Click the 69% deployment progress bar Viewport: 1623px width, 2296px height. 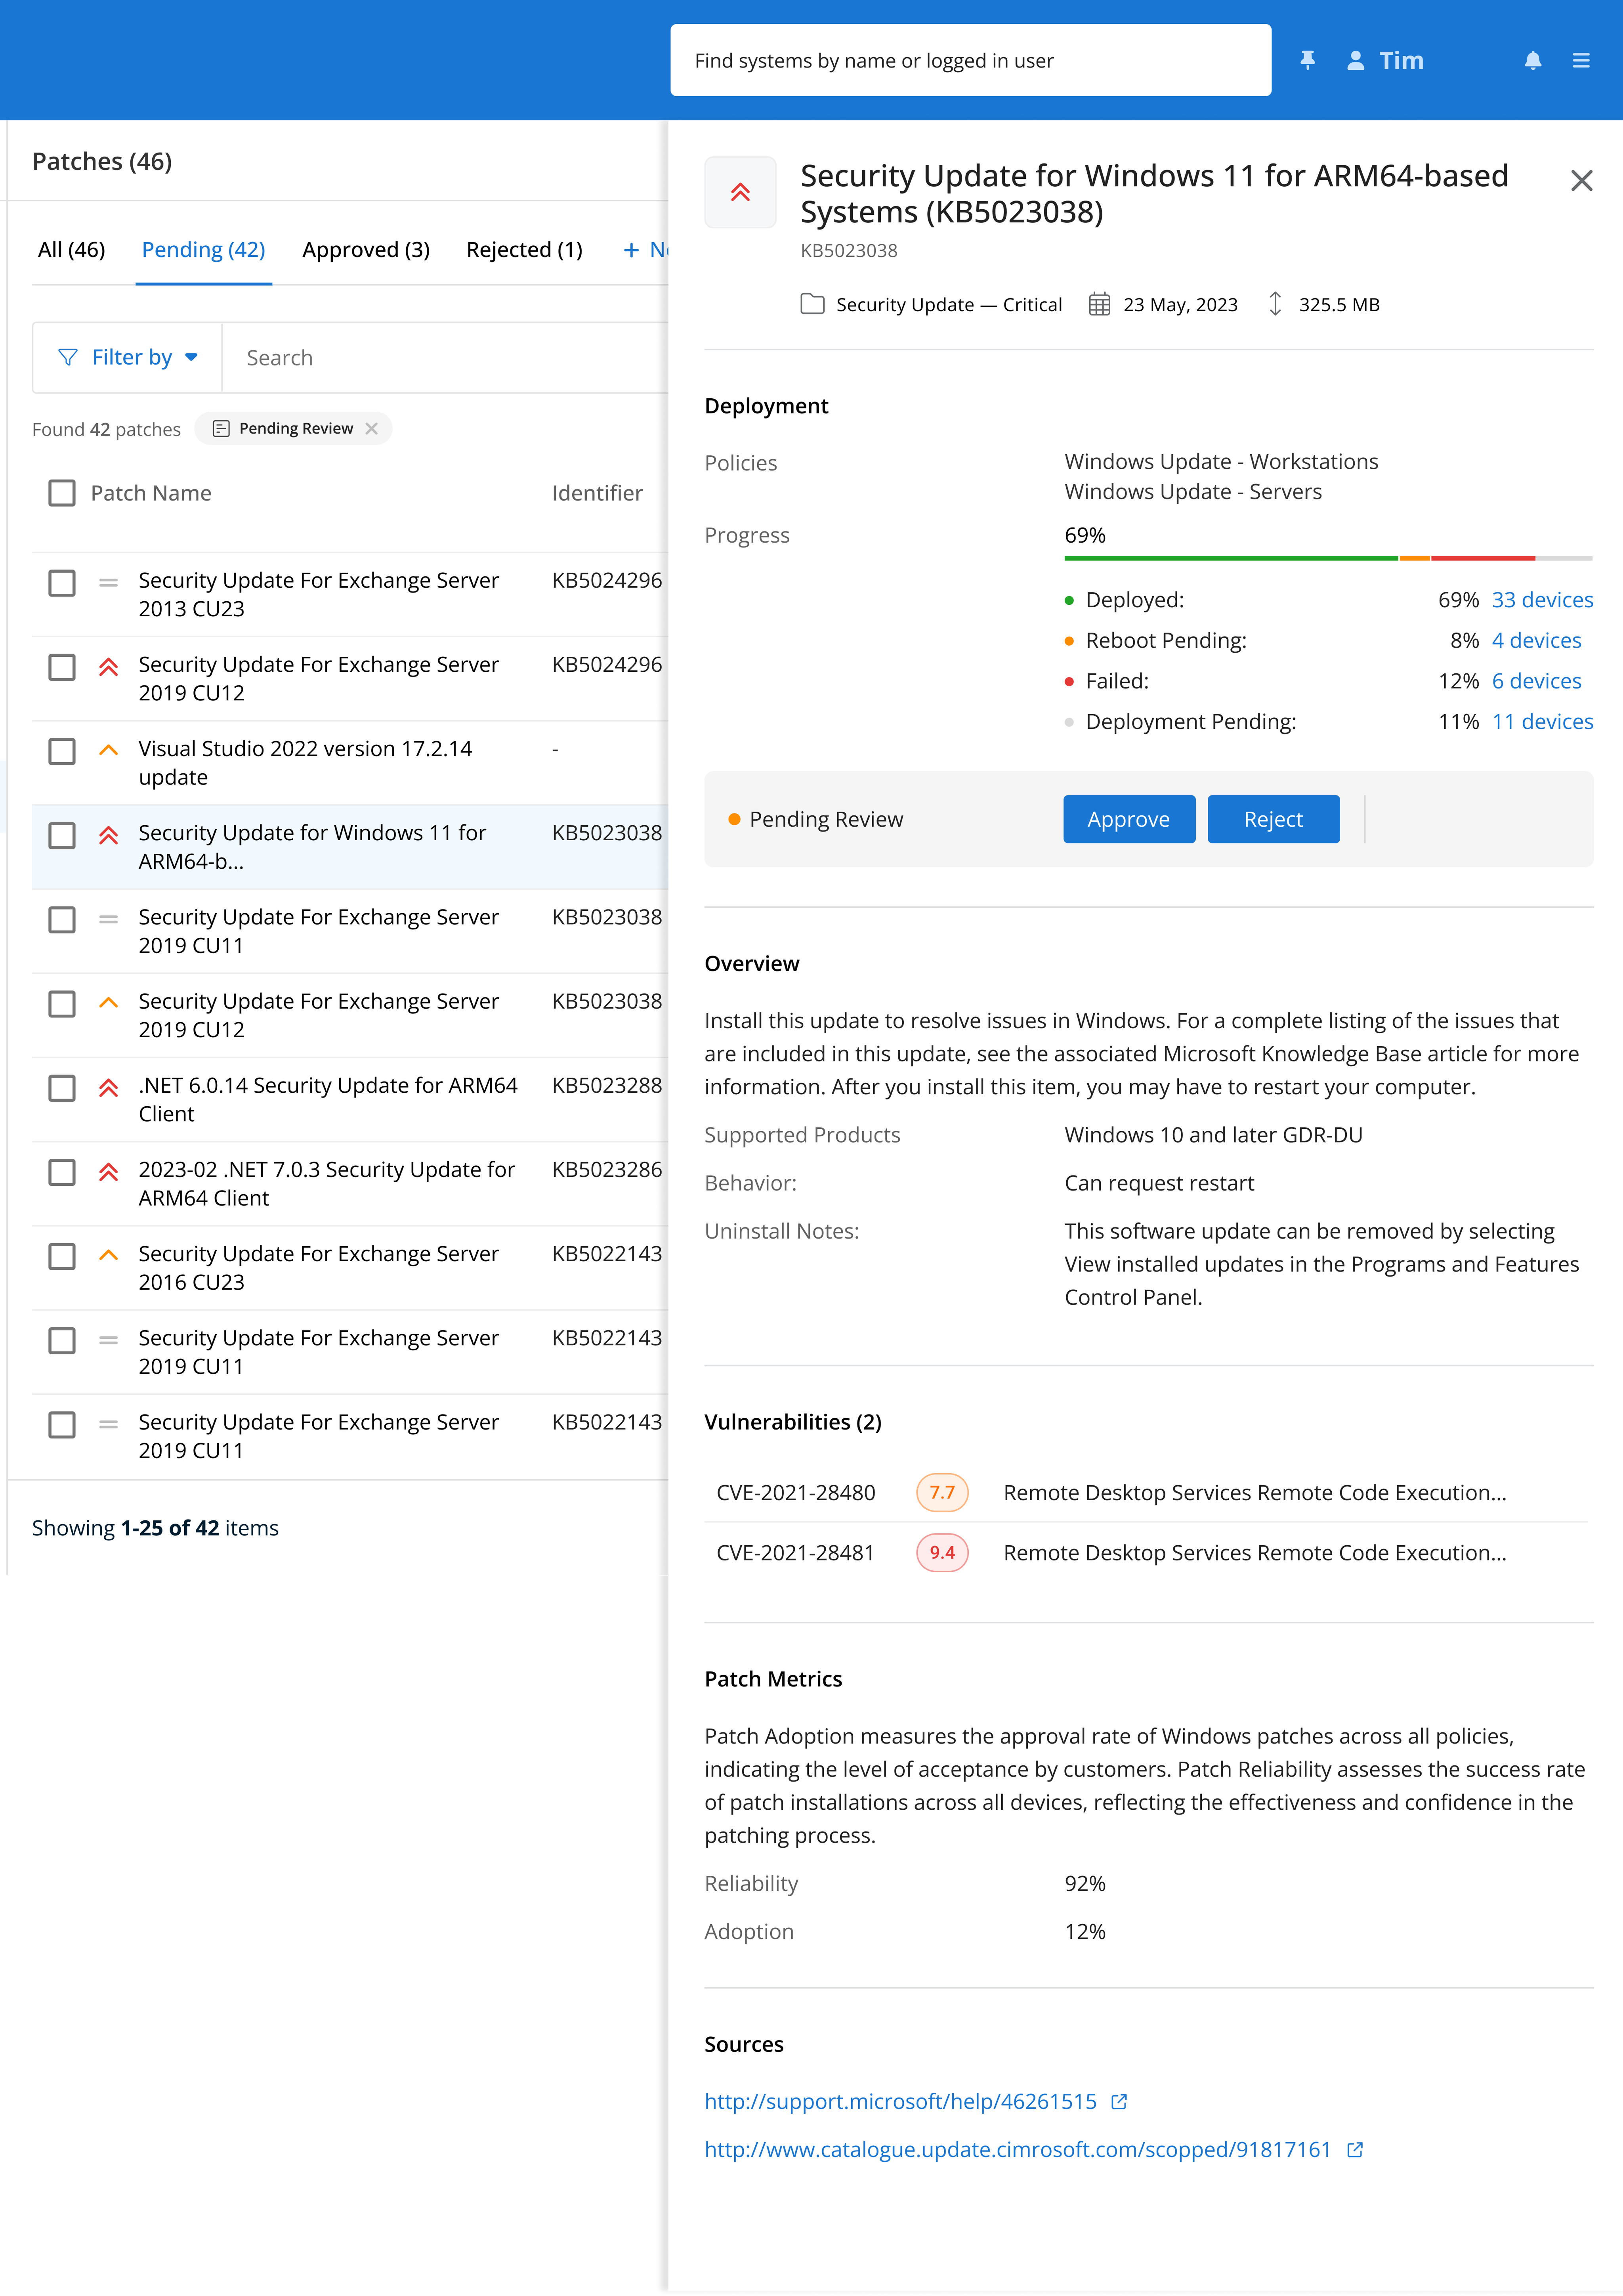tap(1328, 558)
